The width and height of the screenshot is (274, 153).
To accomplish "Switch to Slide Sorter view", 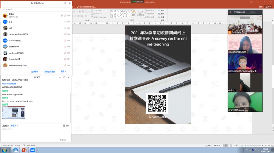I will [231, 146].
